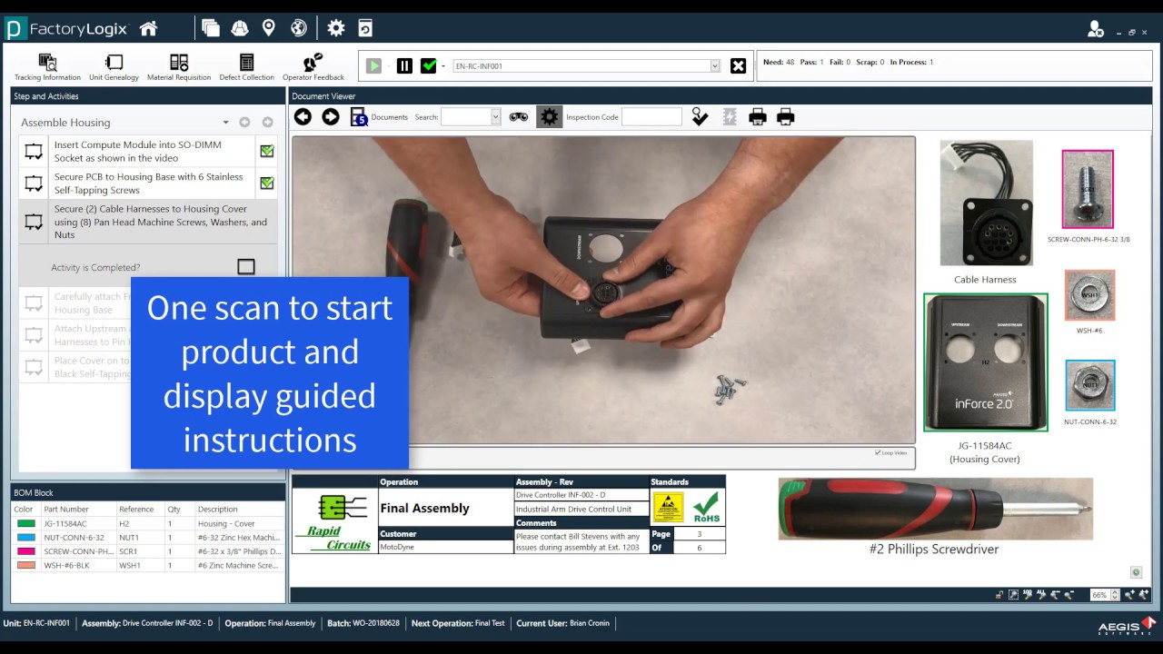
Task: Open the document Search dropdown
Action: (495, 117)
